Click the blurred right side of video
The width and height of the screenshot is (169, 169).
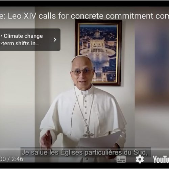click(152, 79)
